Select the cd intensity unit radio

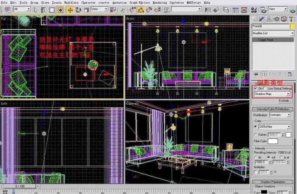tap(269, 157)
